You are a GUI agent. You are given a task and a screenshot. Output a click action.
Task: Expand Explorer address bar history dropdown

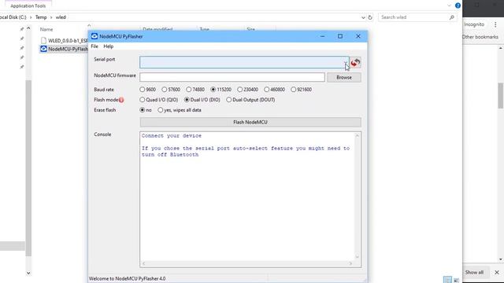coord(363,17)
